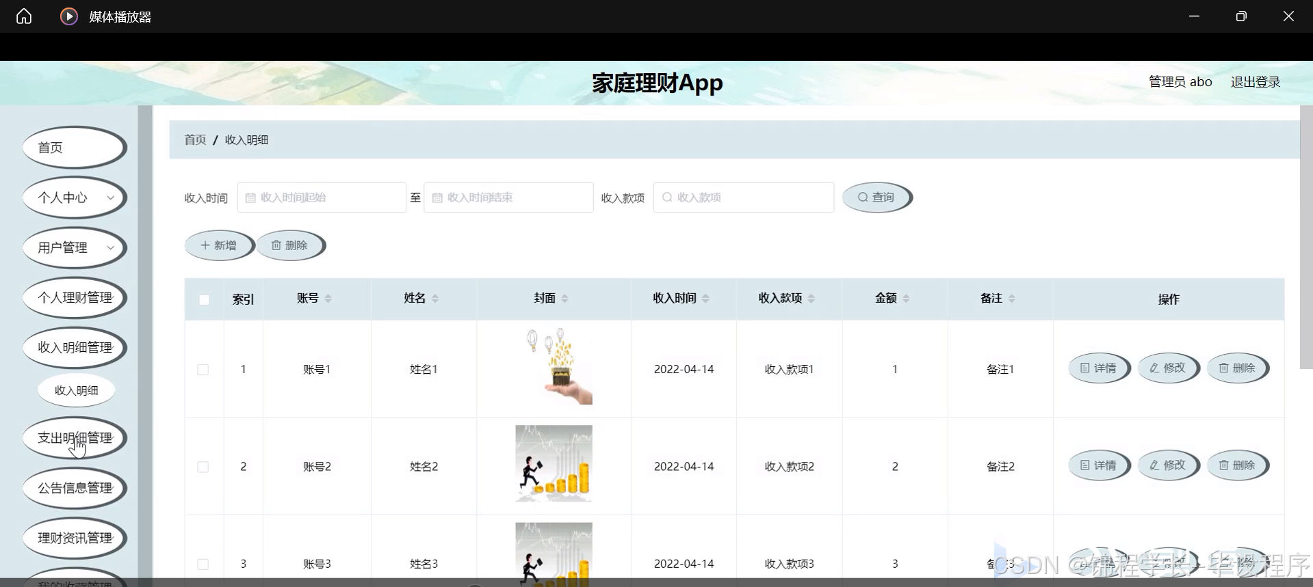Click the 索引 column header

pos(243,299)
